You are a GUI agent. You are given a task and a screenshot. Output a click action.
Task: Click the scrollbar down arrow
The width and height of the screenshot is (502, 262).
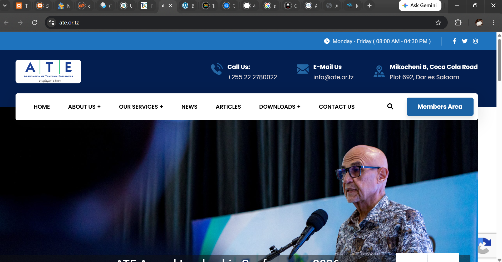[499, 260]
